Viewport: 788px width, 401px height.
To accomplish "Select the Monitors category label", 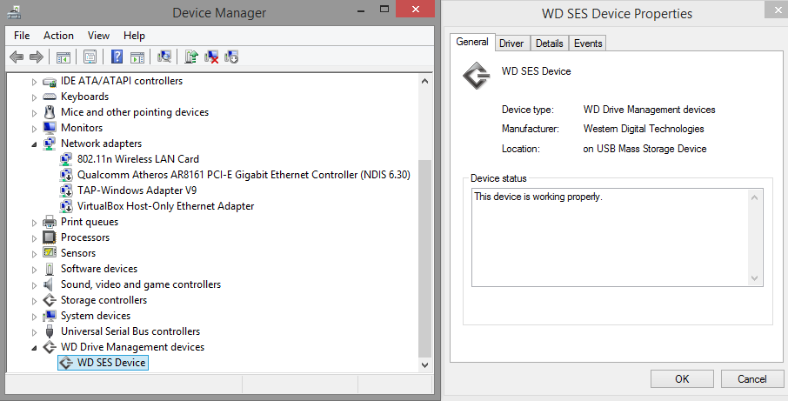I will pos(82,128).
